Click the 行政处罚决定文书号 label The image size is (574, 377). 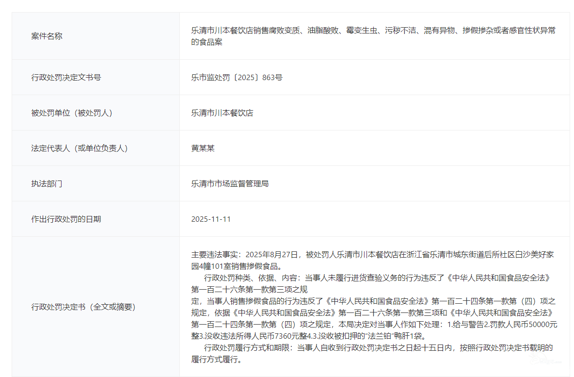66,77
